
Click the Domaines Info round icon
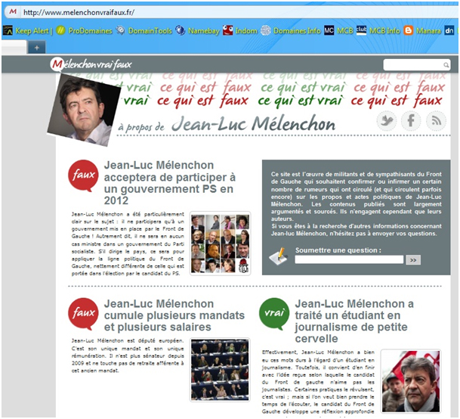pos(266,30)
